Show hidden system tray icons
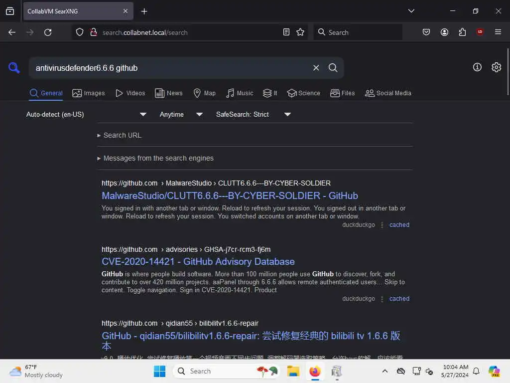The image size is (510, 383). pos(384,371)
